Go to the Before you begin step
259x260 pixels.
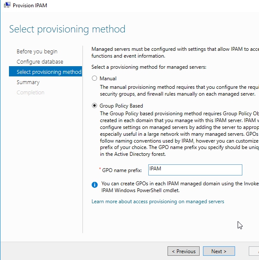[37, 52]
